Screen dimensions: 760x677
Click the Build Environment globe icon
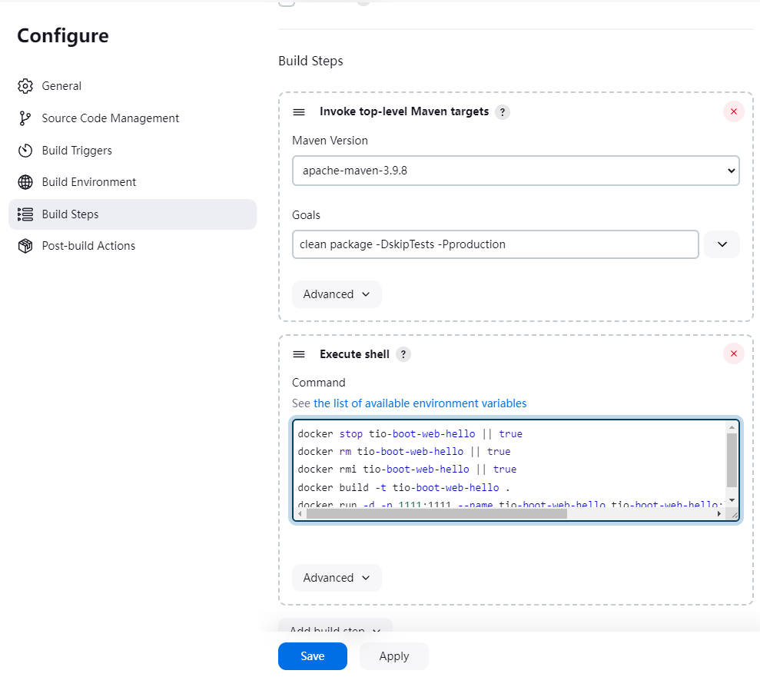[25, 182]
